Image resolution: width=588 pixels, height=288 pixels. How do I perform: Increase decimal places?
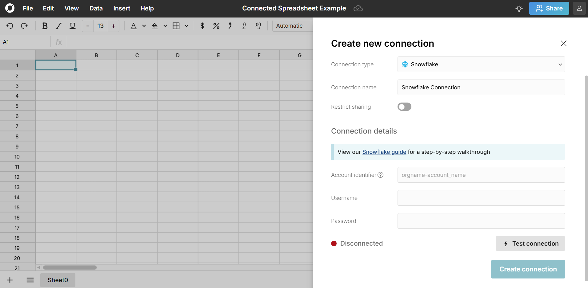click(x=258, y=26)
